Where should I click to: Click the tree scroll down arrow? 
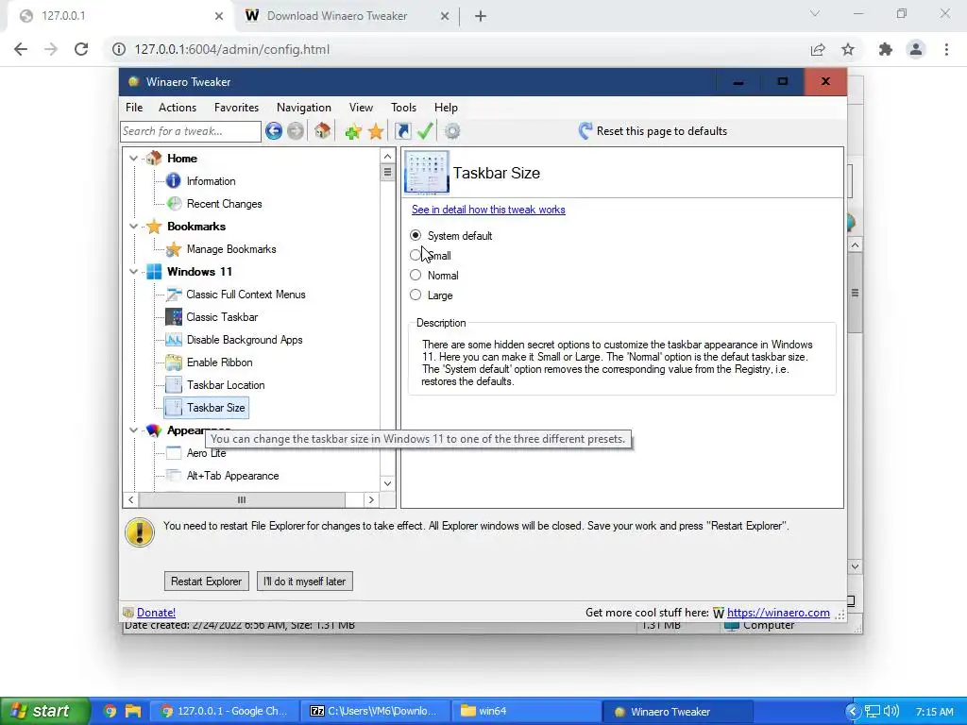tap(387, 483)
